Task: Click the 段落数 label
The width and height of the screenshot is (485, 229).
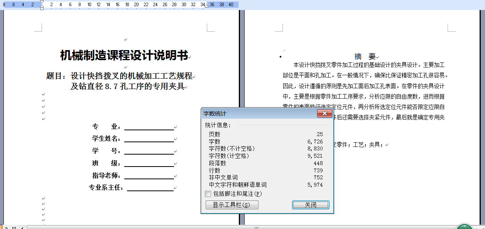Action: pyautogui.click(x=217, y=163)
